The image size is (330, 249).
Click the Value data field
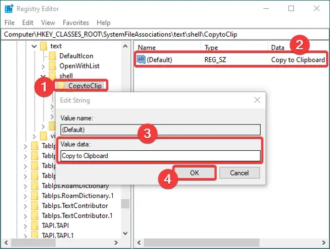point(161,156)
